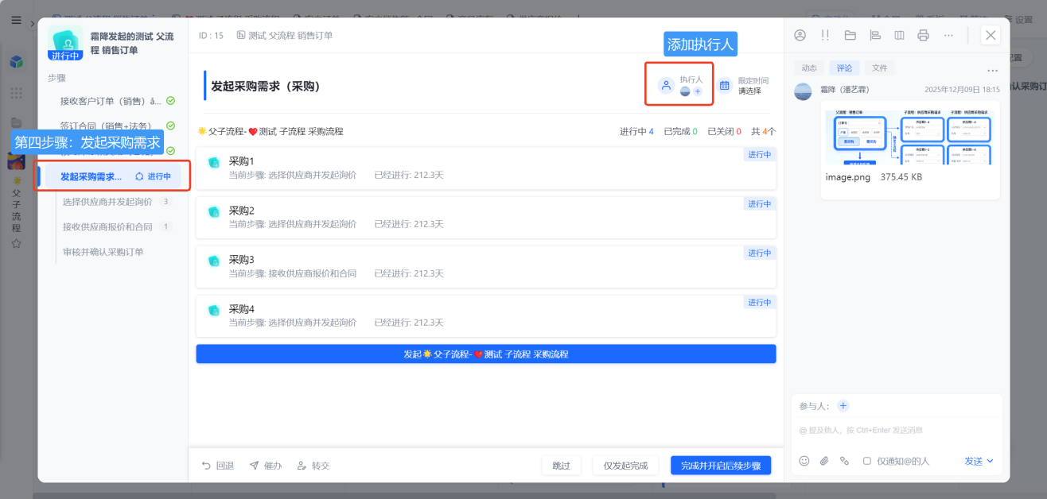The image size is (1047, 499).
Task: Open the ellipsis menu beside 文件 tab
Action: tap(992, 71)
